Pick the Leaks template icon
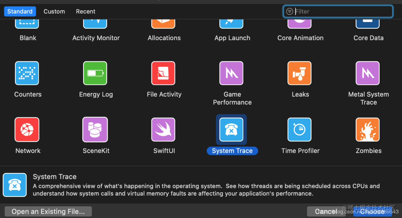 click(x=300, y=73)
